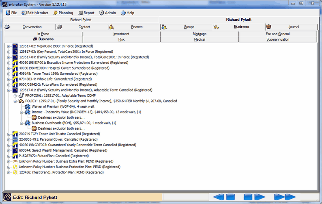Select the Guaranteed Yearly Renewable Term row

pos(77,145)
